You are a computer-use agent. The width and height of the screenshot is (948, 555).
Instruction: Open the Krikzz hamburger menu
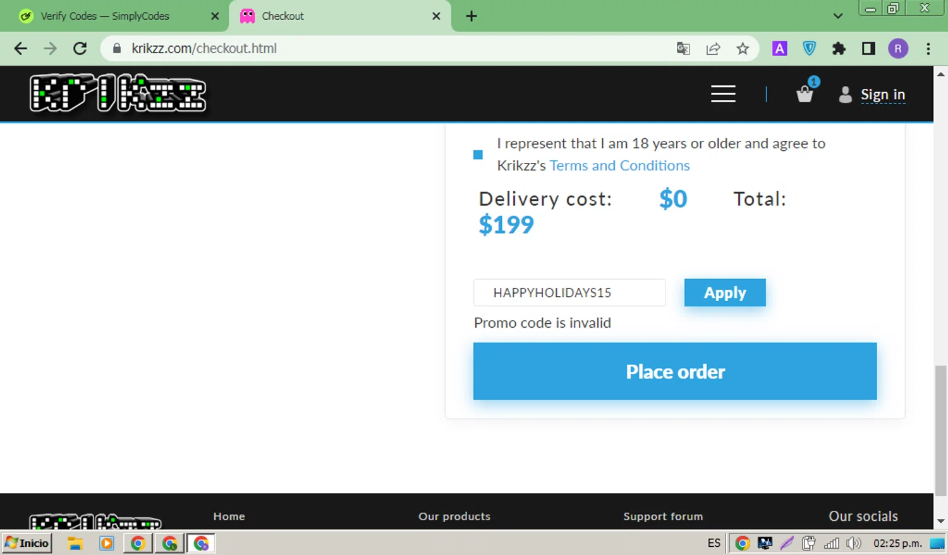(723, 93)
